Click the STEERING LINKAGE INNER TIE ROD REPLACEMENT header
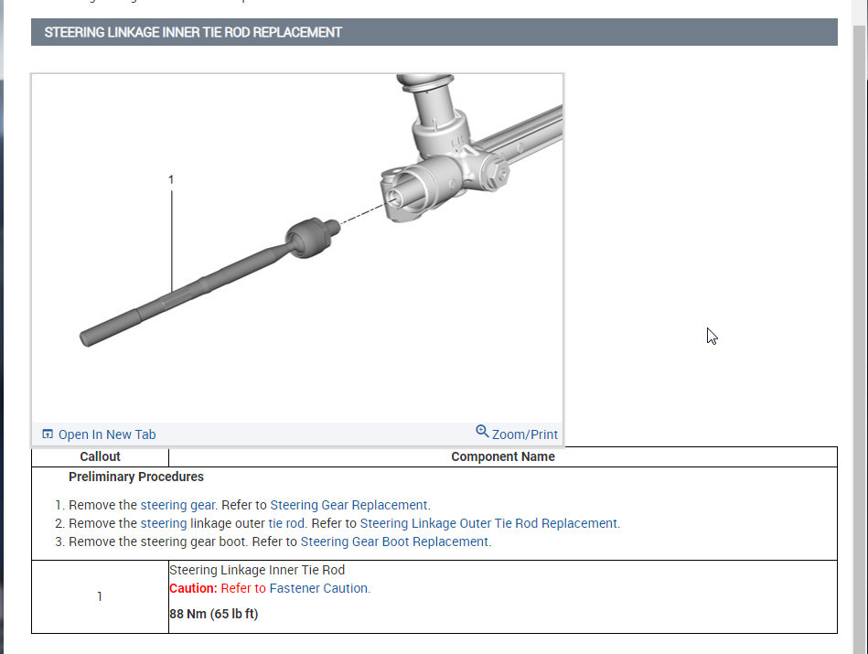This screenshot has width=868, height=654. pyautogui.click(x=192, y=32)
